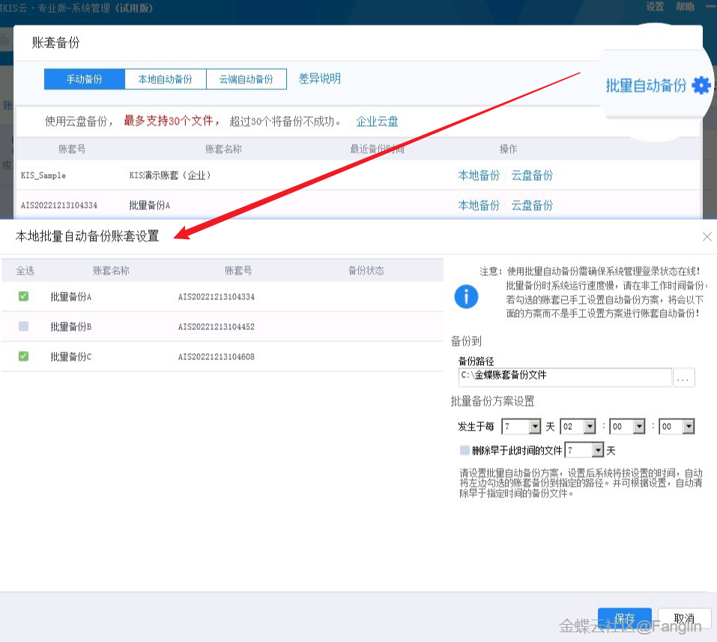
Task: Enable delete files earlier than checkbox
Action: click(x=465, y=451)
